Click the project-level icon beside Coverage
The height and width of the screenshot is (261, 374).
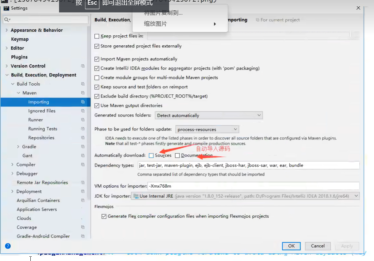[83, 227]
